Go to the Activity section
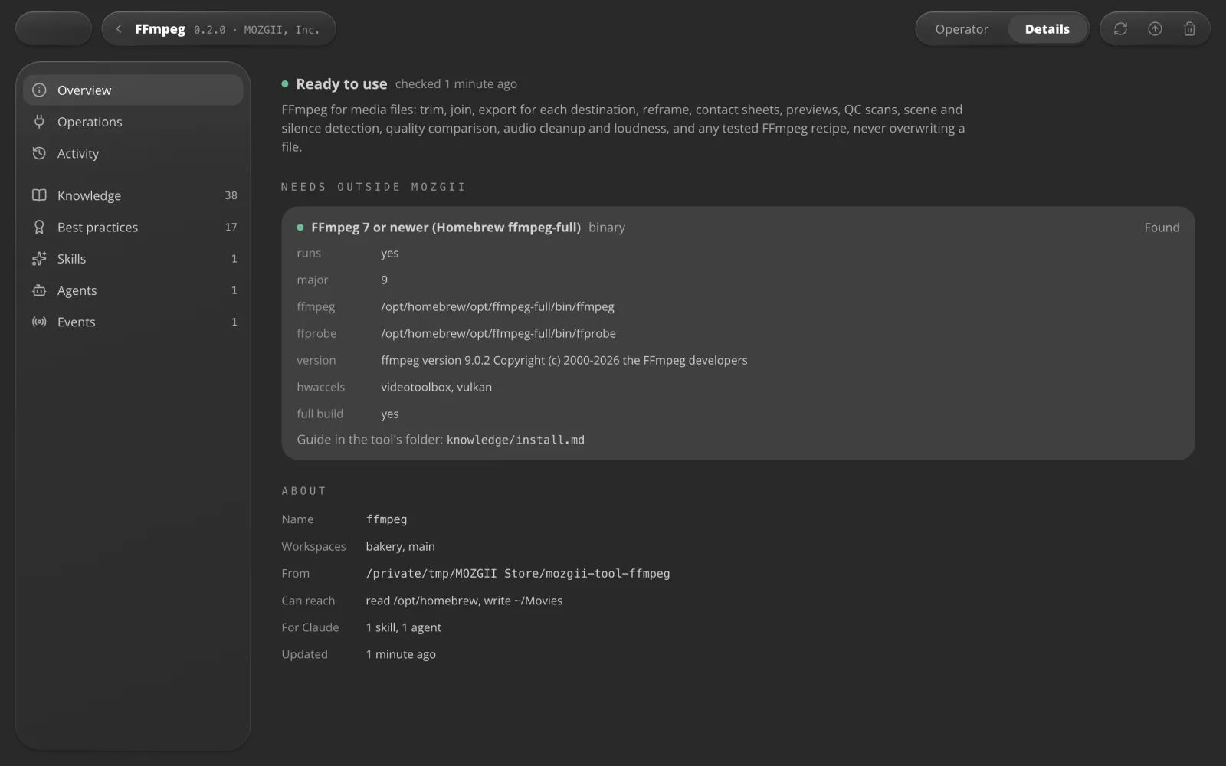 click(x=133, y=153)
